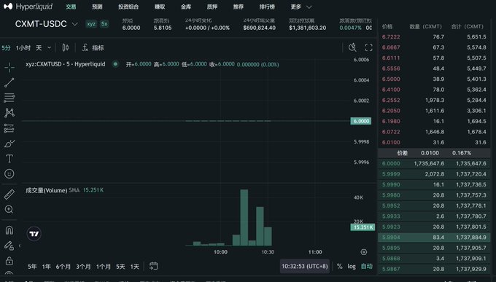Screen dimensions: 496x282
Task: Toggle stay-in-drawing-mode pencil lock icon
Action: tap(9, 246)
